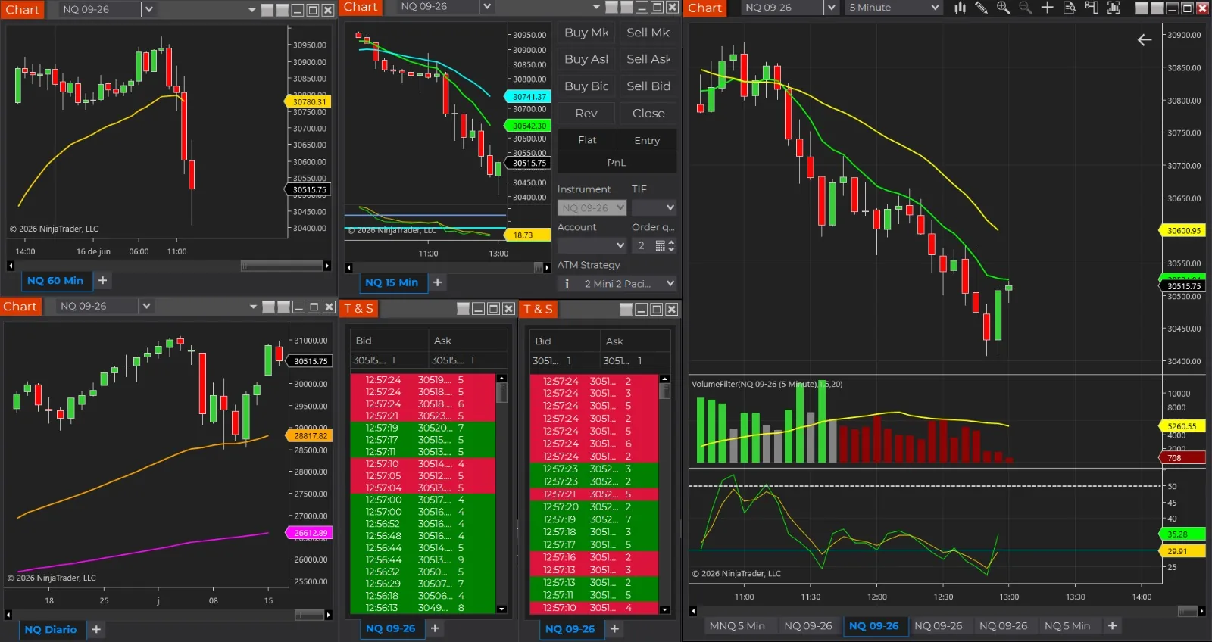
Task: Click the zoom in magnifier icon
Action: click(1003, 8)
